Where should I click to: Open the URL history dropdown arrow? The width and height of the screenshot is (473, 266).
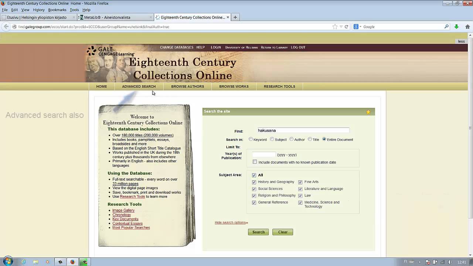(x=341, y=27)
